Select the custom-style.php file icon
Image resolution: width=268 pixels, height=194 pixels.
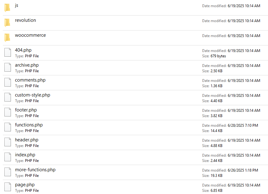tap(7, 97)
